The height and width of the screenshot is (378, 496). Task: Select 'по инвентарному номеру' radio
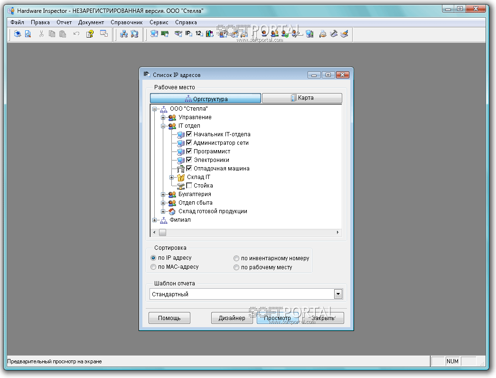[236, 258]
